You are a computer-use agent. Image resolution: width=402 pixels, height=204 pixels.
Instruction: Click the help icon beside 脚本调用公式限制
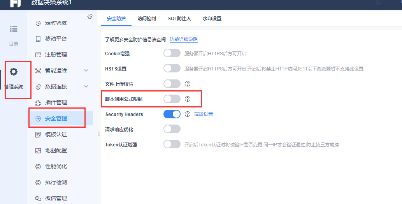[188, 99]
